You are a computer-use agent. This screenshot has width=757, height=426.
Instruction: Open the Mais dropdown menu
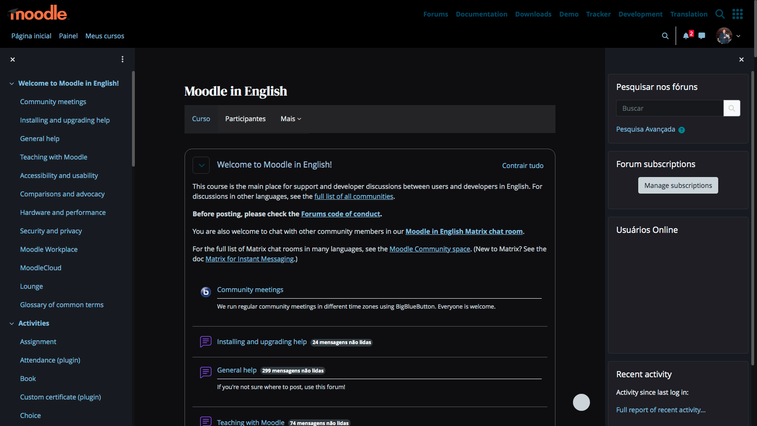(x=290, y=119)
